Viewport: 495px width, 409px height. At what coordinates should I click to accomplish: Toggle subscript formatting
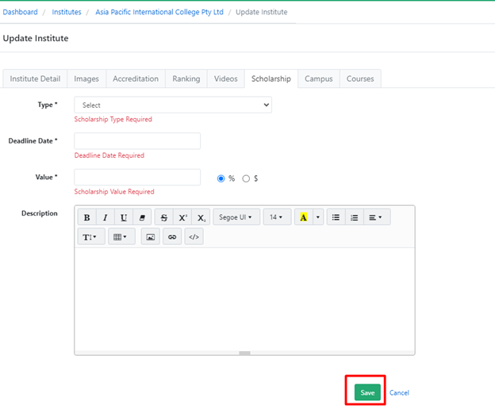(201, 217)
